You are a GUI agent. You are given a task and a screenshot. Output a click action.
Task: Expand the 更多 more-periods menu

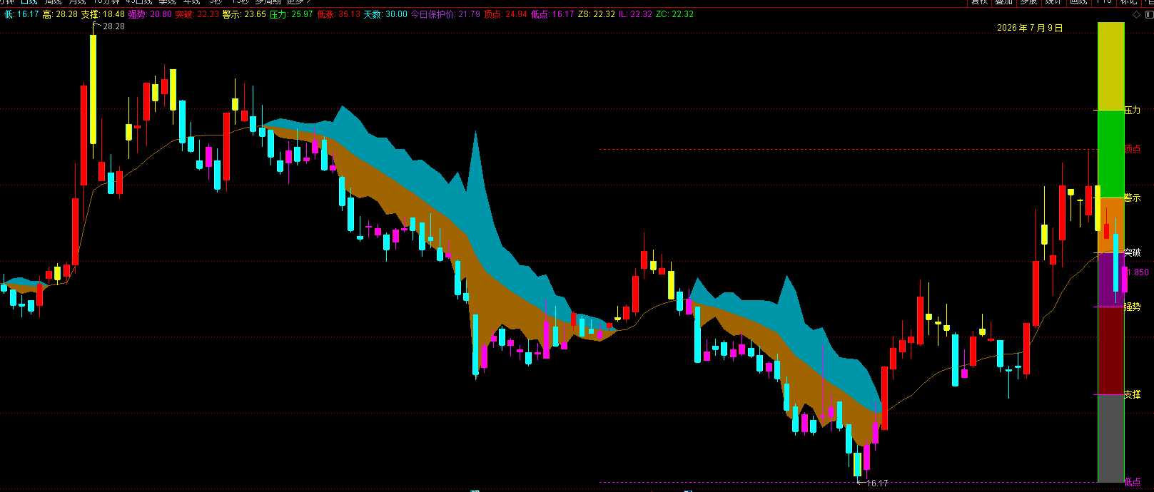[x=298, y=2]
